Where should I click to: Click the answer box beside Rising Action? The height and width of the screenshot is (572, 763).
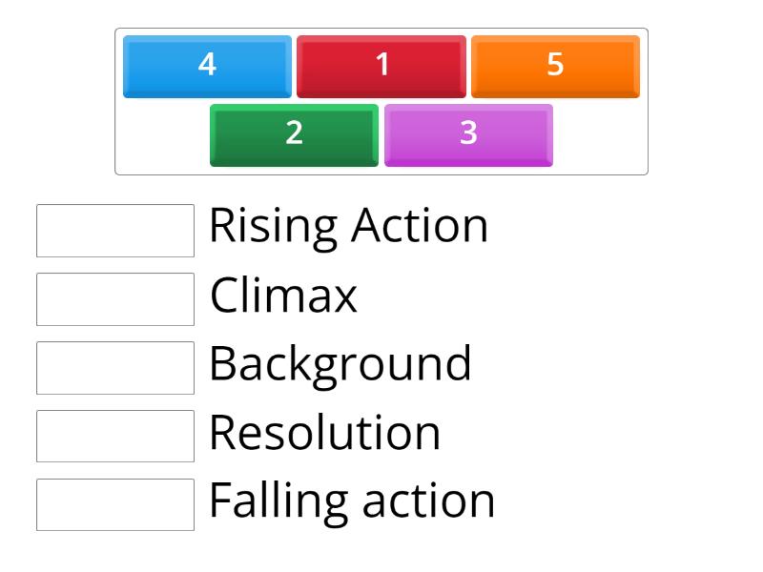coord(114,228)
